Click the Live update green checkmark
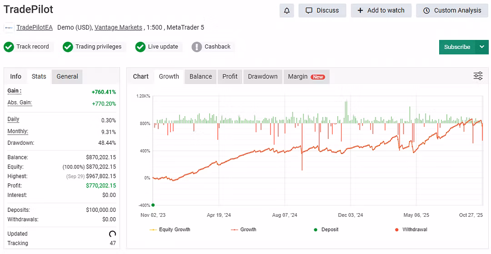 tap(140, 47)
